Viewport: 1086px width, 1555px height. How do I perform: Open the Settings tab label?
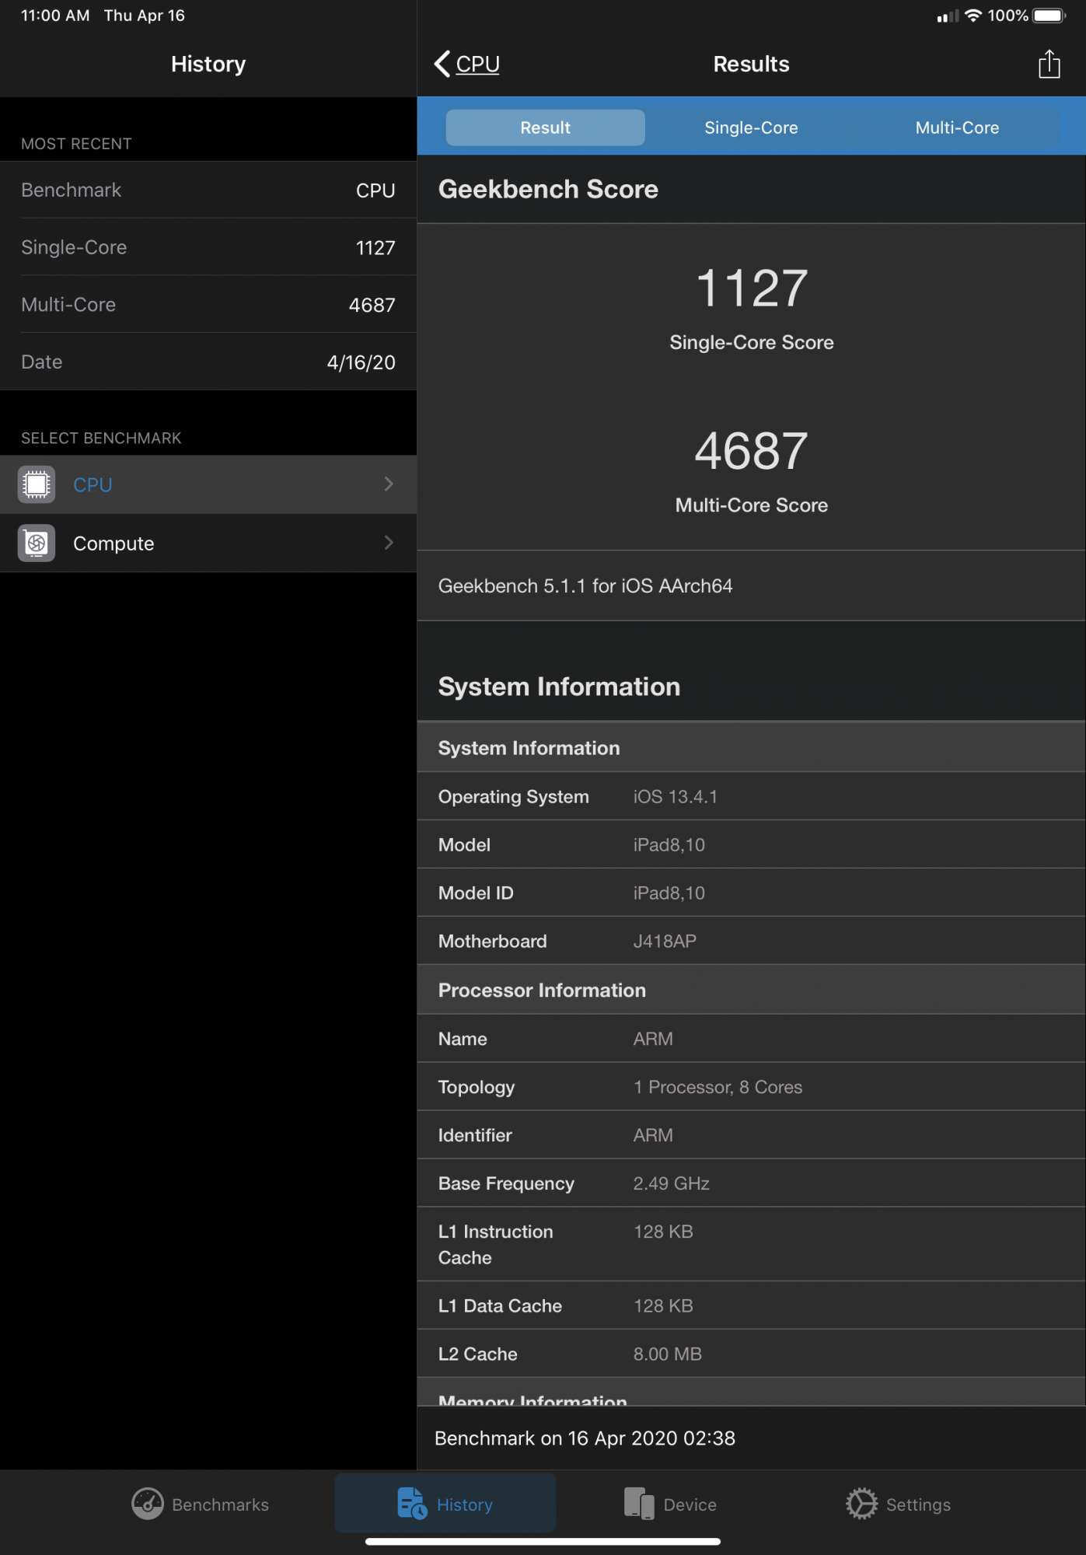(x=918, y=1504)
